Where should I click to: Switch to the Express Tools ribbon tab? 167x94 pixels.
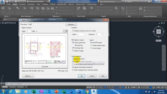coord(80,4)
